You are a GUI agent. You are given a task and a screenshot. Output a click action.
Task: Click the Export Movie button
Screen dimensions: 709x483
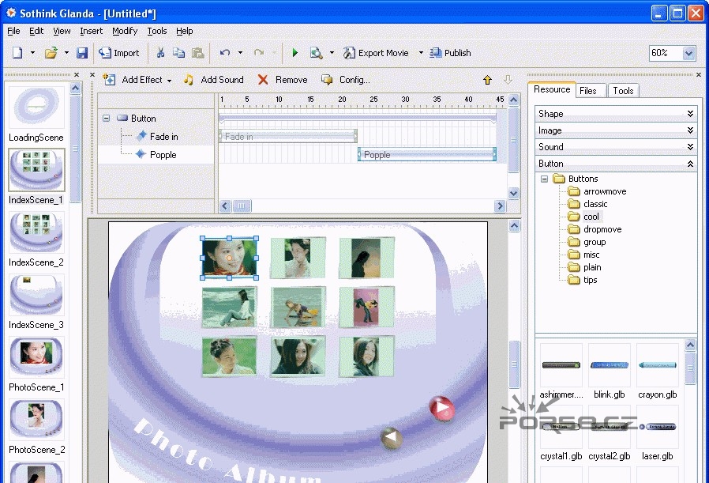tap(376, 53)
